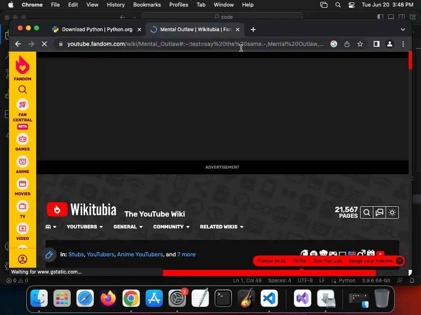Toggle light/dark theme sun icon
This screenshot has height=315, width=421.
click(392, 213)
